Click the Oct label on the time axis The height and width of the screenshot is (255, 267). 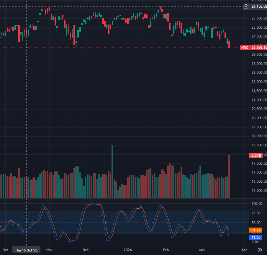(5, 250)
